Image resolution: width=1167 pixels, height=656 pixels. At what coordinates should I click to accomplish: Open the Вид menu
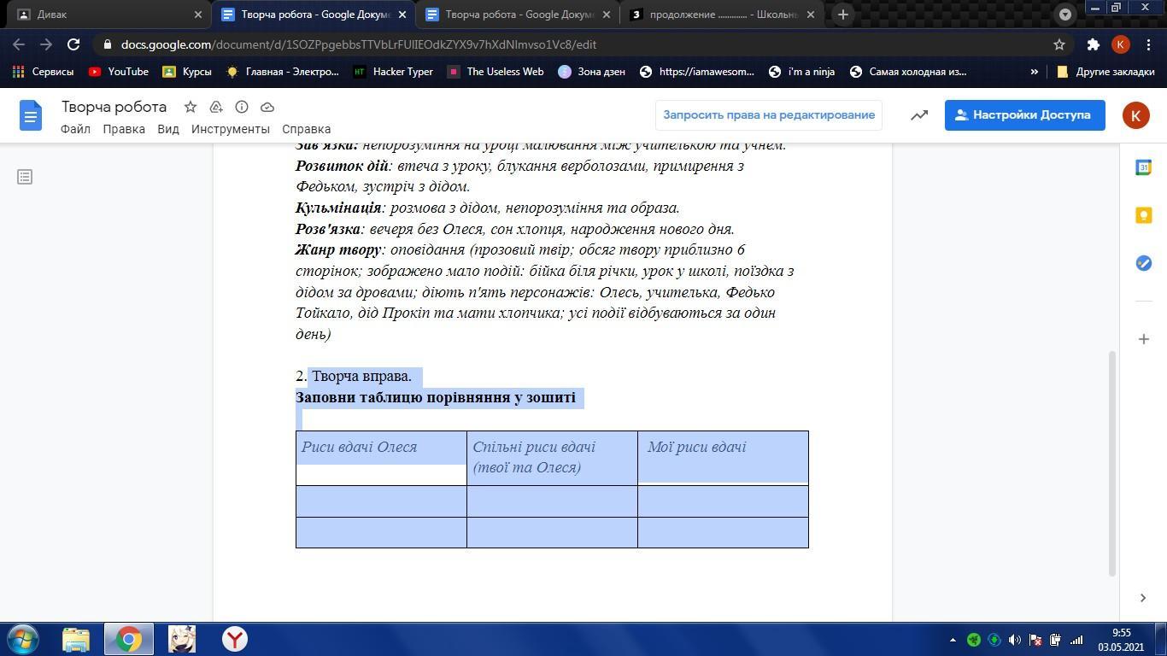(x=168, y=129)
